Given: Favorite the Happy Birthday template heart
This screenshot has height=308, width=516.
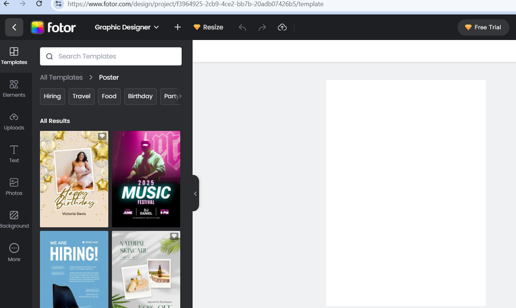Looking at the screenshot, I should pos(102,136).
